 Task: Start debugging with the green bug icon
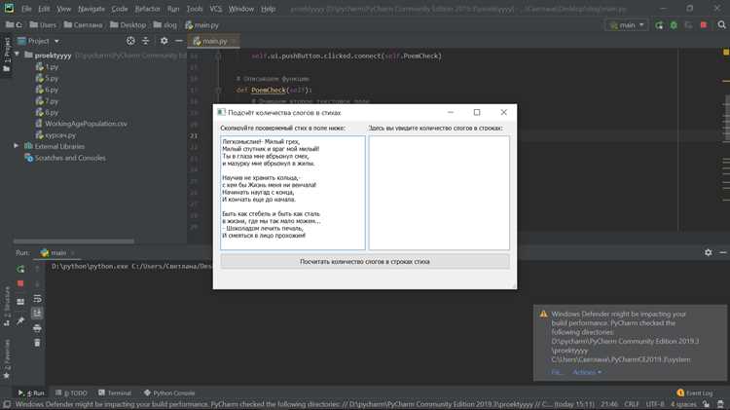pos(674,25)
